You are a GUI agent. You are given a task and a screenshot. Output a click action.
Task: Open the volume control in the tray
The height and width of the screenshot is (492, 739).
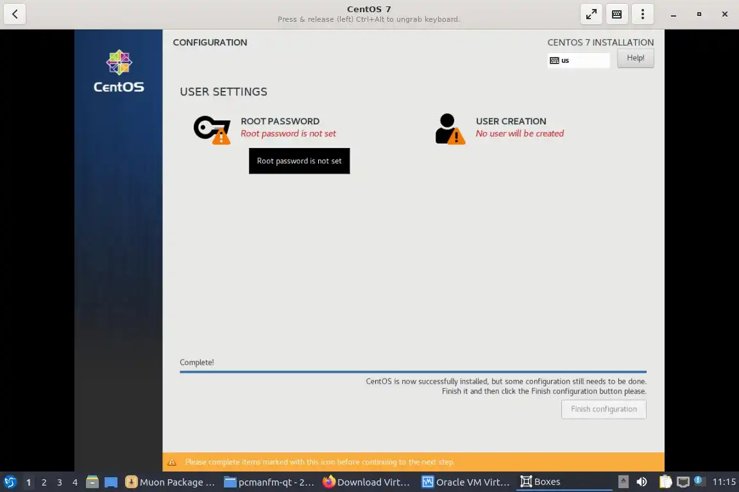(641, 482)
